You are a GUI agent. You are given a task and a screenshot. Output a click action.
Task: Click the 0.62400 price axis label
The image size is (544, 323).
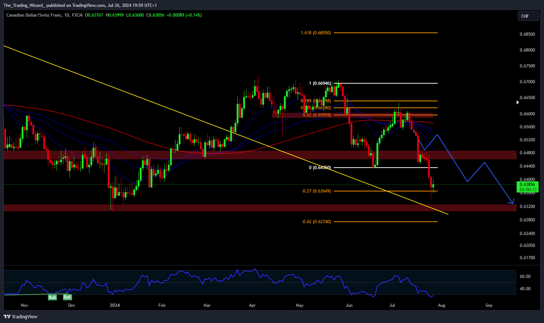(x=527, y=234)
